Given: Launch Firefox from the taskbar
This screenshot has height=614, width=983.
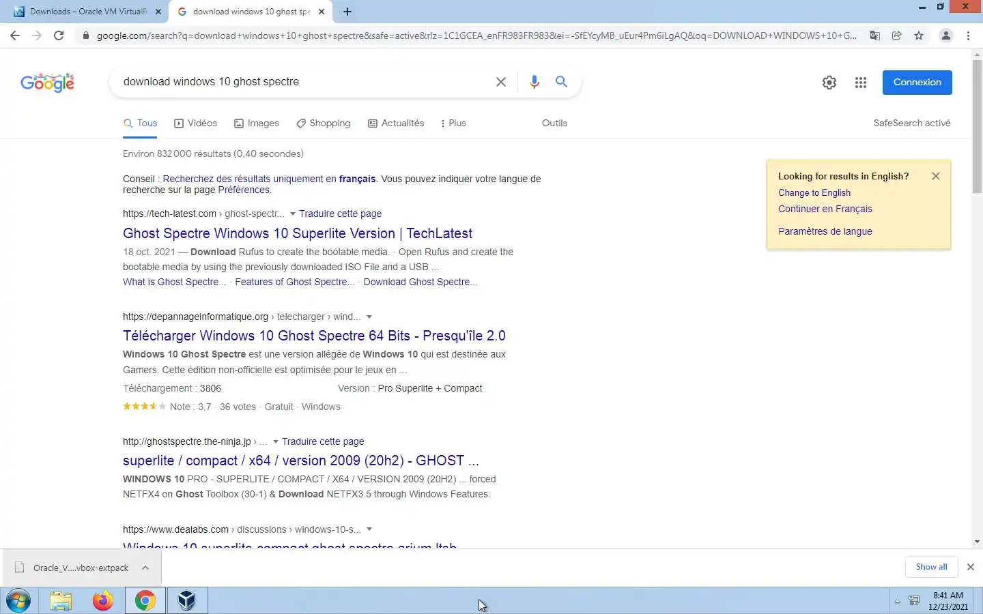Looking at the screenshot, I should 103,601.
